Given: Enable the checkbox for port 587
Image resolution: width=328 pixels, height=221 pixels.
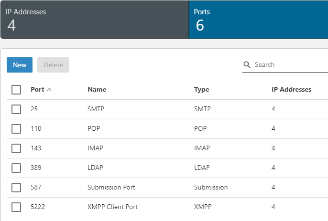Looking at the screenshot, I should pos(16,188).
